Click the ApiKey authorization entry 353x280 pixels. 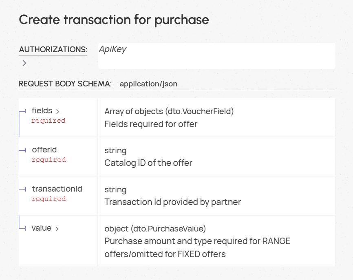[x=113, y=49]
